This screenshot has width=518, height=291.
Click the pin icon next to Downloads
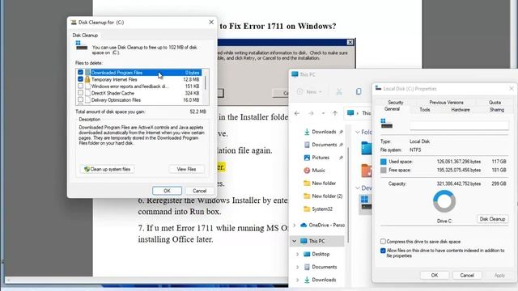point(341,132)
